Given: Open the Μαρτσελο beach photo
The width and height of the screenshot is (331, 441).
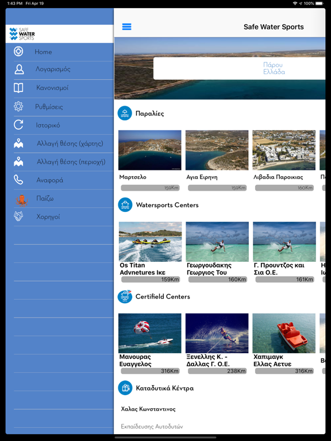Looking at the screenshot, I should [x=150, y=150].
